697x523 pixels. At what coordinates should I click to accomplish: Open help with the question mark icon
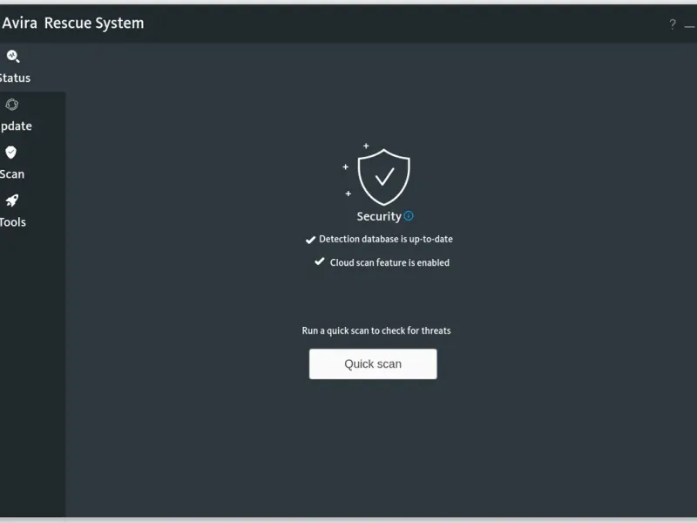pos(673,24)
